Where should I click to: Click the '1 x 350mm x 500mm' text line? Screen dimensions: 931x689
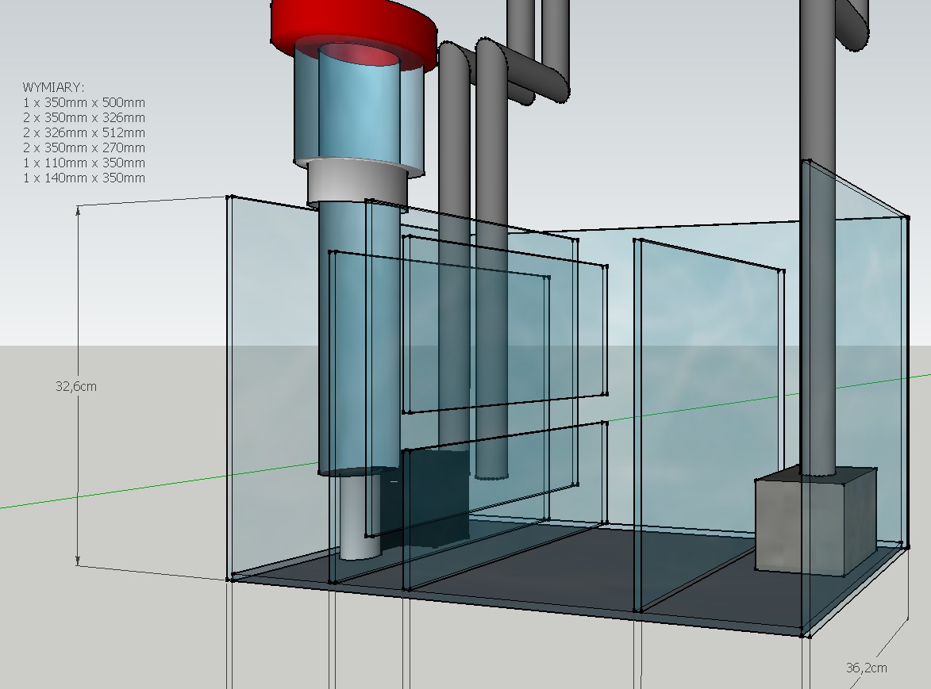pos(84,102)
